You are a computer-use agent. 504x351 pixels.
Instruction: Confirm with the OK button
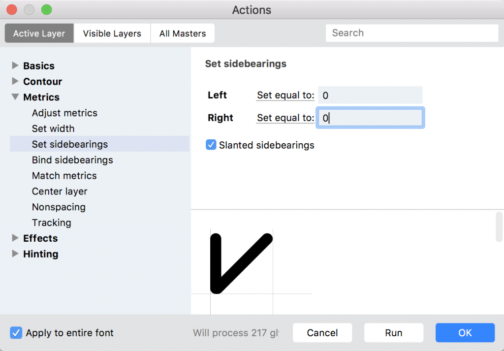(465, 333)
